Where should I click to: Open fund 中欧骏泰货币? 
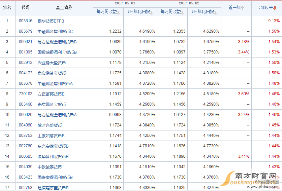50,167
